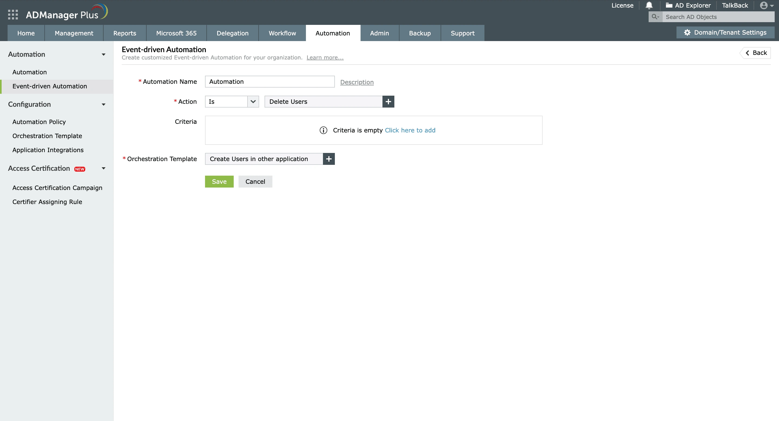Switch to the Reports tab
Viewport: 779px width, 421px height.
point(125,33)
